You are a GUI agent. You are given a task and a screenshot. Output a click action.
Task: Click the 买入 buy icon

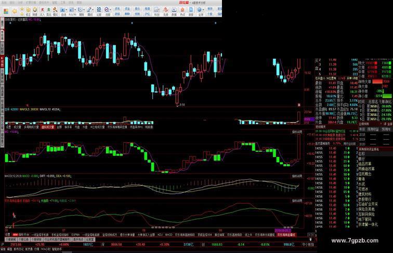pyautogui.click(x=42, y=11)
